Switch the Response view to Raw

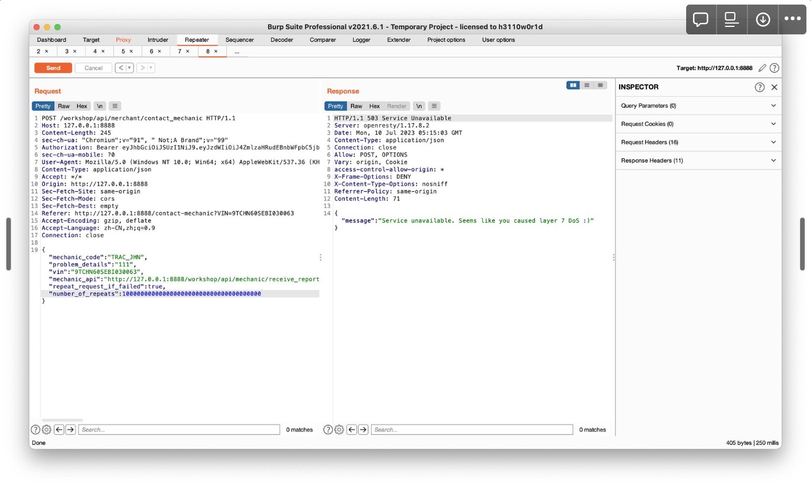[356, 106]
